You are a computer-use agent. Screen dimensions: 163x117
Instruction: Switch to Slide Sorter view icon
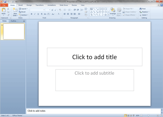(128, 115)
